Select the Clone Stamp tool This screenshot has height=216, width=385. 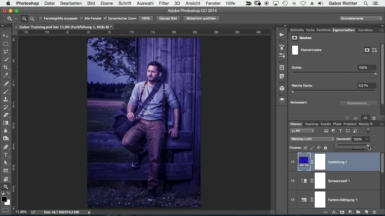tap(6, 99)
